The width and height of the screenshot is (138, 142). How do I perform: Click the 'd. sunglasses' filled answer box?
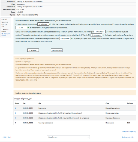coord(65,39)
